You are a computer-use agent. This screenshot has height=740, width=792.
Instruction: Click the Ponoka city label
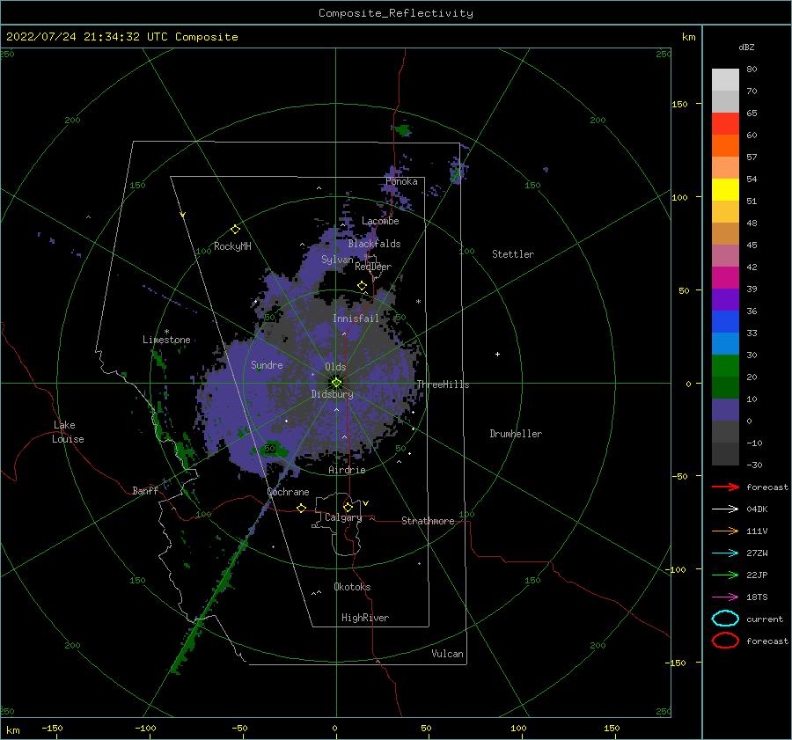[401, 181]
